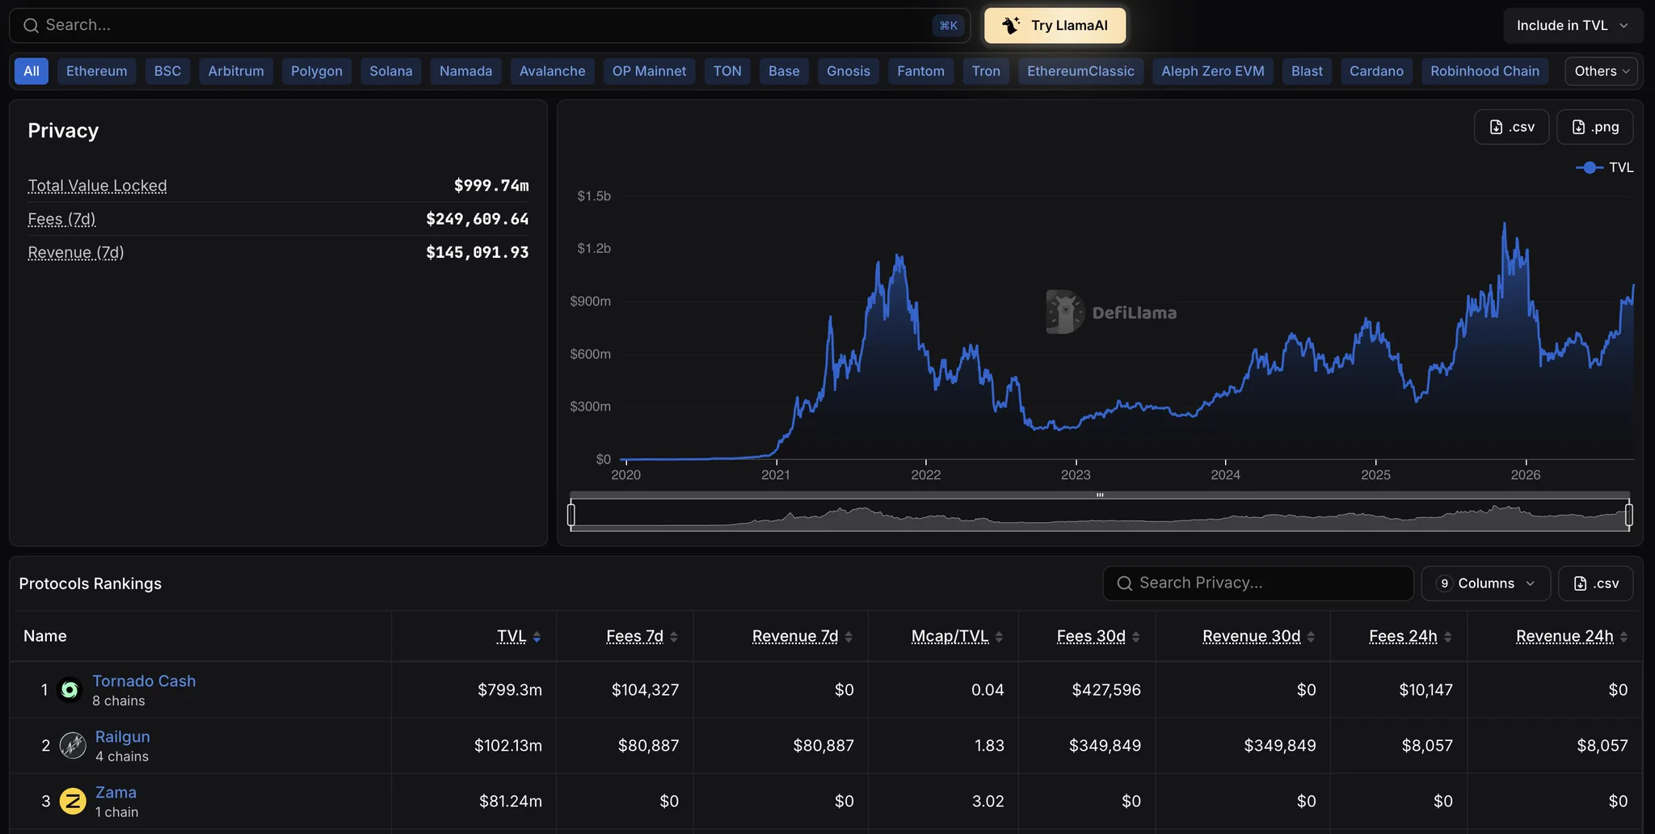Image resolution: width=1655 pixels, height=834 pixels.
Task: Click the Tornado Cash logo icon
Action: [70, 690]
